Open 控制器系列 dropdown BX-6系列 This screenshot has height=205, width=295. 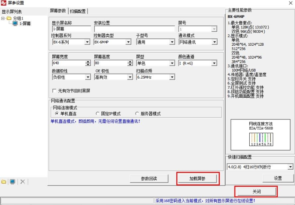click(x=87, y=42)
